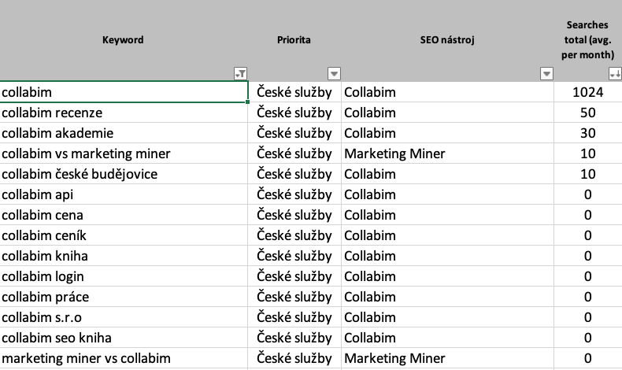Image resolution: width=622 pixels, height=370 pixels.
Task: Select the 'collabim vs marketing miner' cell
Action: click(x=124, y=154)
